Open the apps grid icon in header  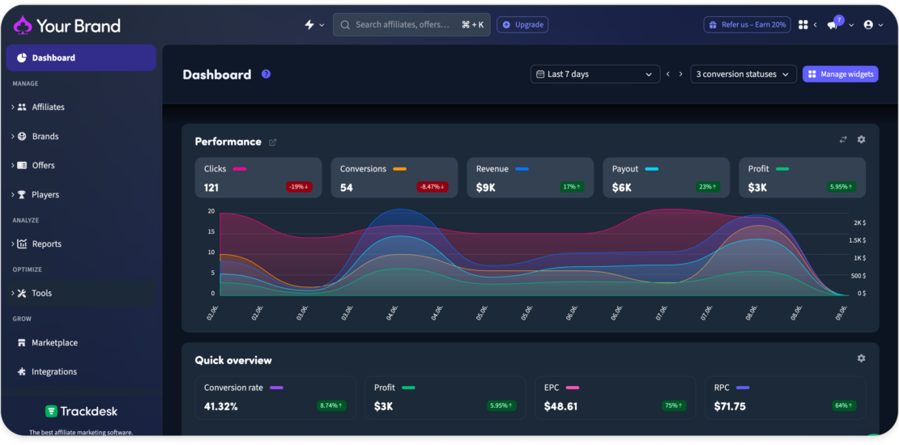tap(803, 24)
